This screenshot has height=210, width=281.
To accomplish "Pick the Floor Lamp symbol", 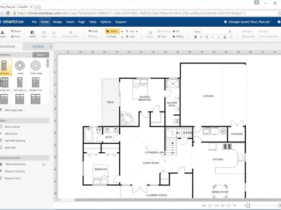I will coord(35,67).
